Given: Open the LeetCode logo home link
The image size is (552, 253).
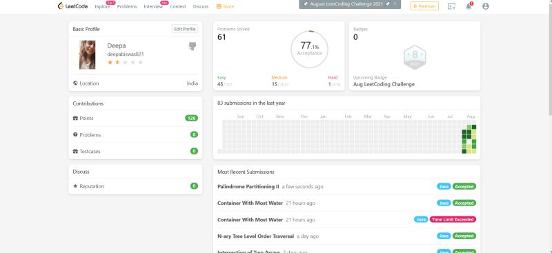Looking at the screenshot, I should [72, 6].
